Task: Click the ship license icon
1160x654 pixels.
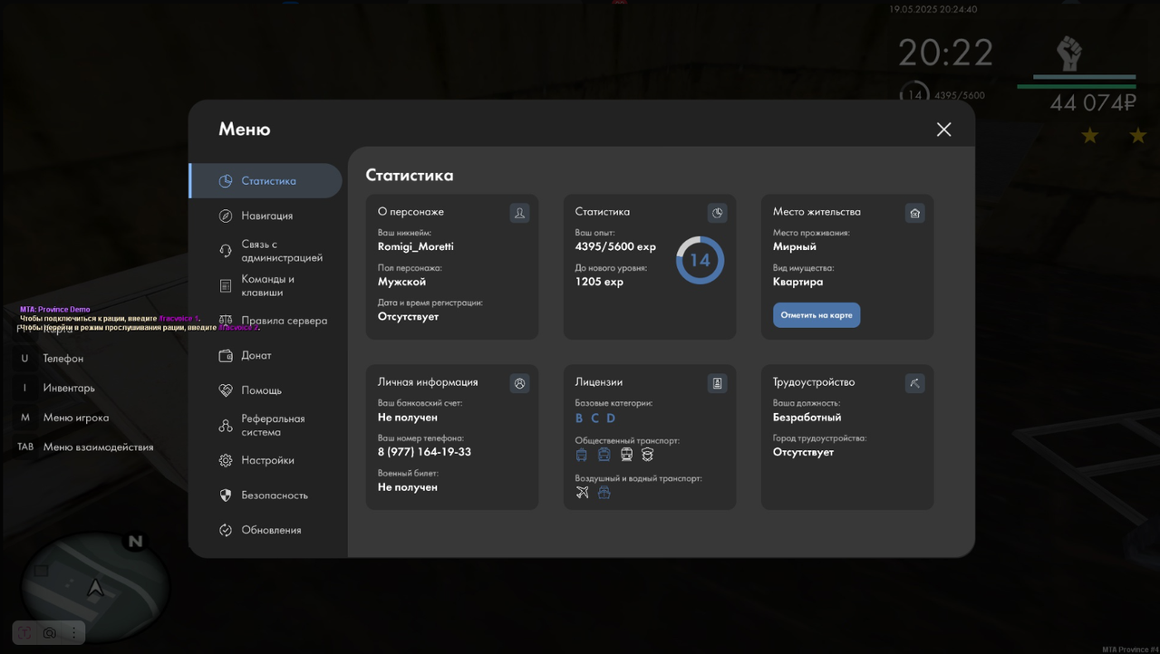Action: point(604,492)
